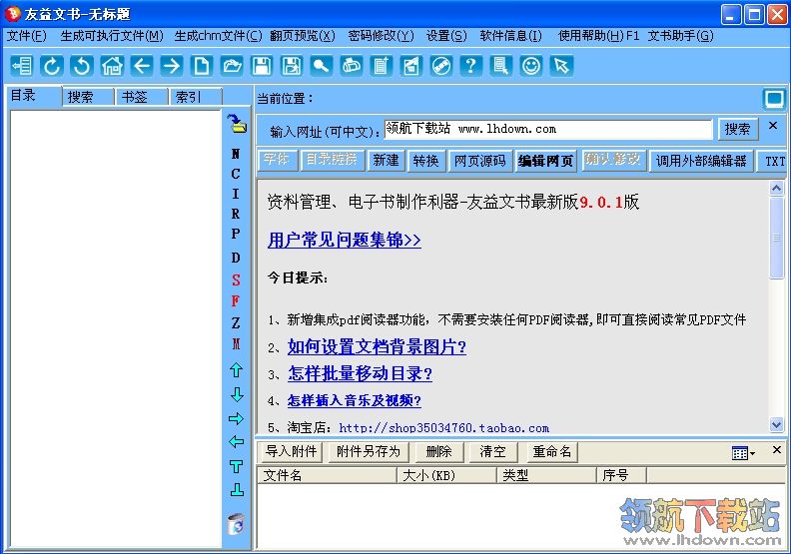Click the red M sidebar button
This screenshot has width=791, height=554.
(236, 343)
